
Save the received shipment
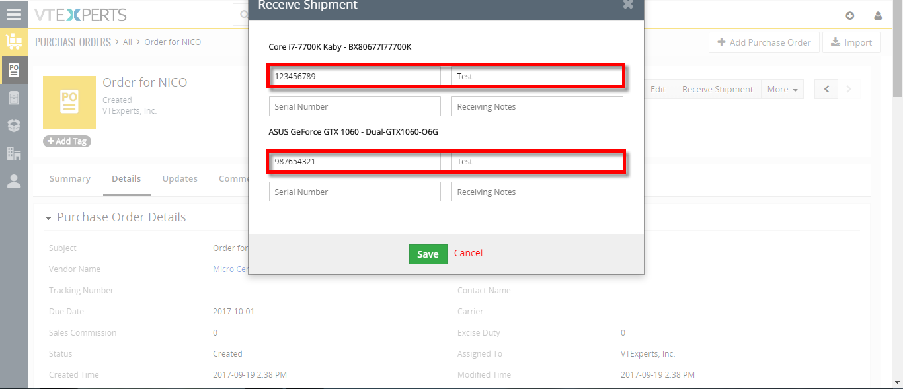coord(428,254)
